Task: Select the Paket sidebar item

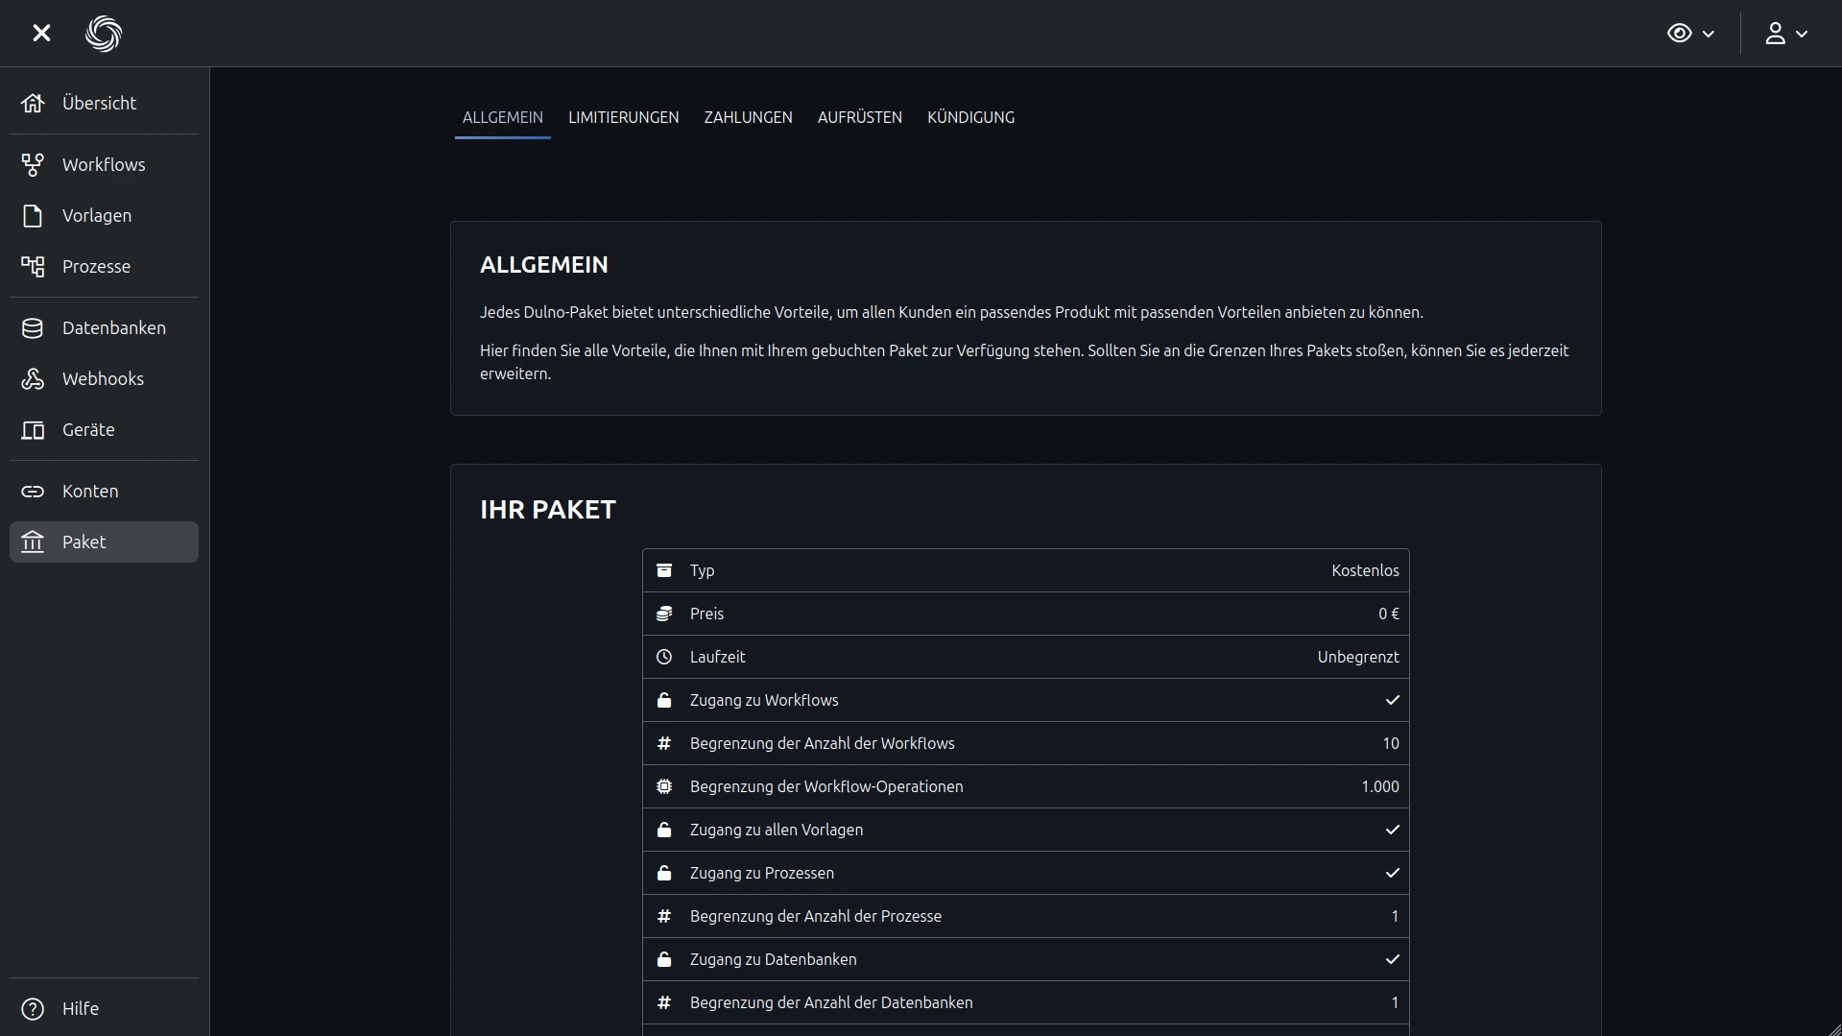Action: [104, 542]
